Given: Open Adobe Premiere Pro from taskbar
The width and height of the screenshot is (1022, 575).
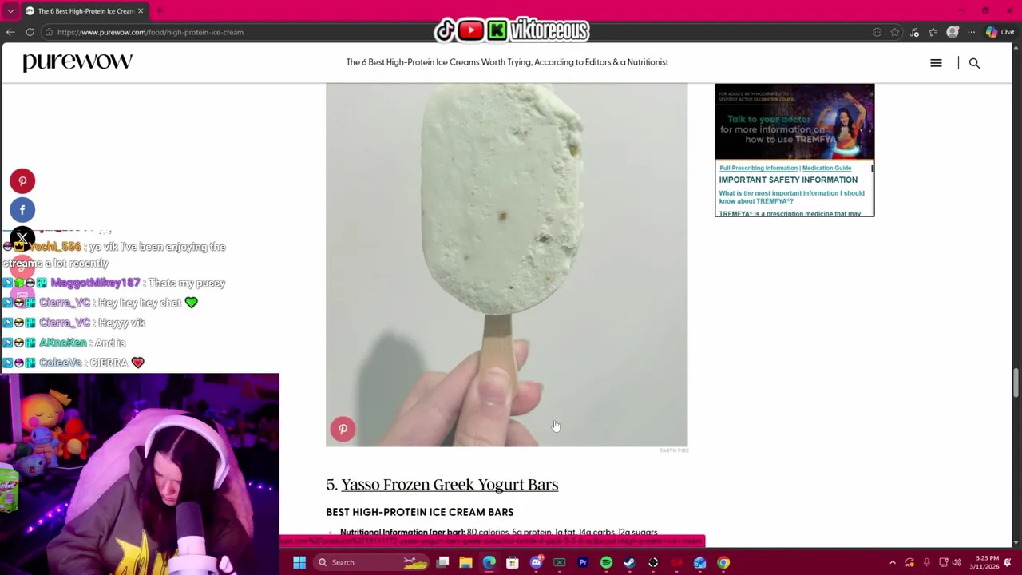Looking at the screenshot, I should tap(583, 563).
